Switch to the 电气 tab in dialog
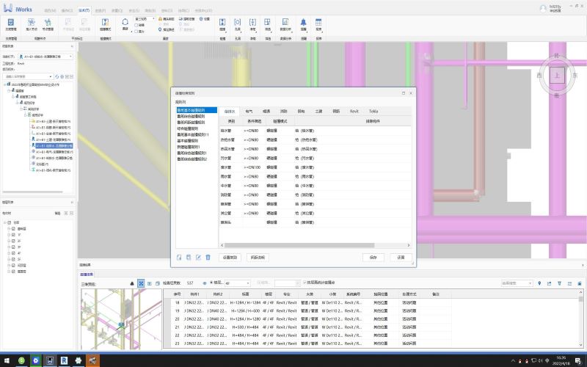The width and height of the screenshot is (587, 367). pyautogui.click(x=249, y=112)
